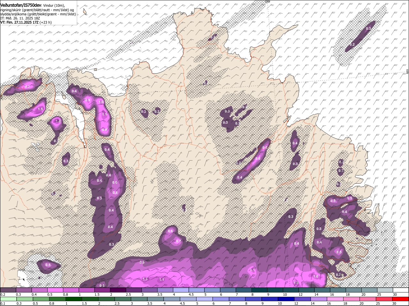Screen dimensions: 409x306
Task: Select upper legend swatch between 8 and 9
Action: point(259,290)
